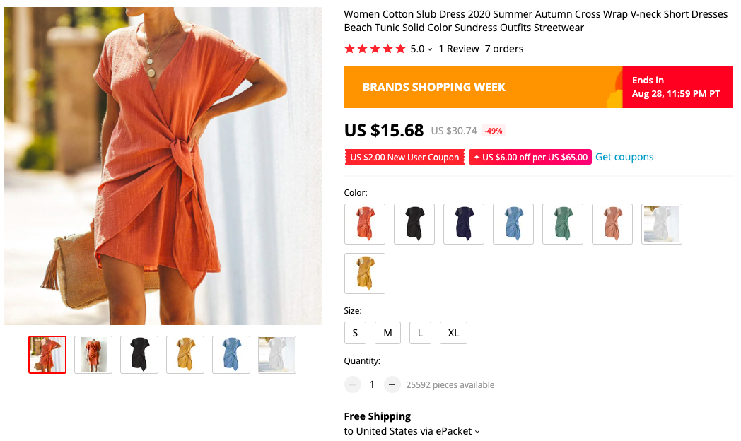View the 1 Review link

(x=459, y=49)
